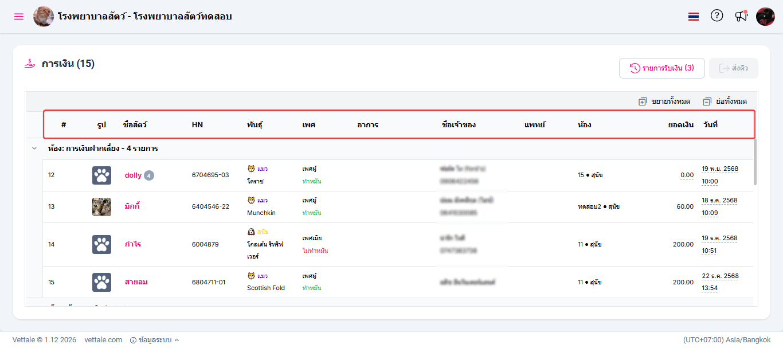The width and height of the screenshot is (783, 348).
Task: Select HN 6404546-22
Action: [210, 206]
